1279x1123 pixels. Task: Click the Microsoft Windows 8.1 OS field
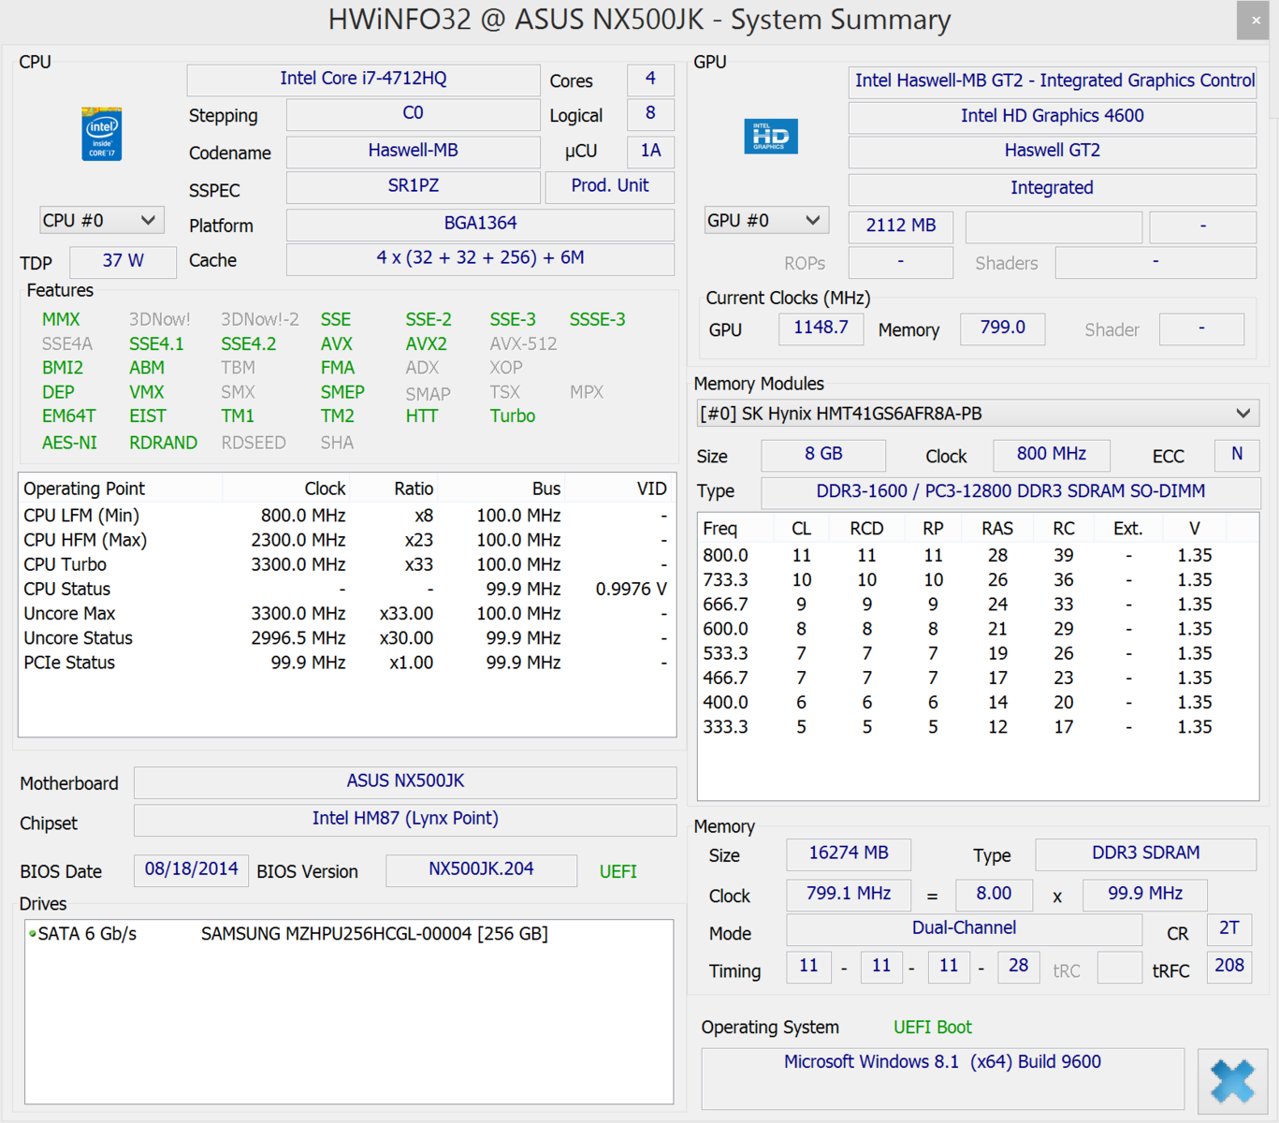pos(942,1063)
